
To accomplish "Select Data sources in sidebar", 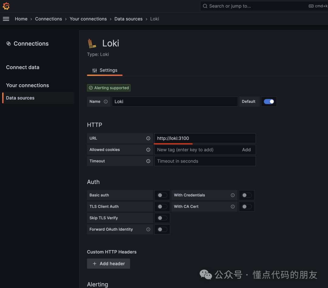I will point(38,98).
